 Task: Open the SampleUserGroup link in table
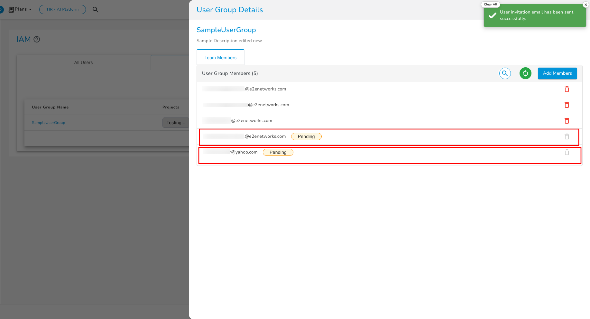pos(49,123)
